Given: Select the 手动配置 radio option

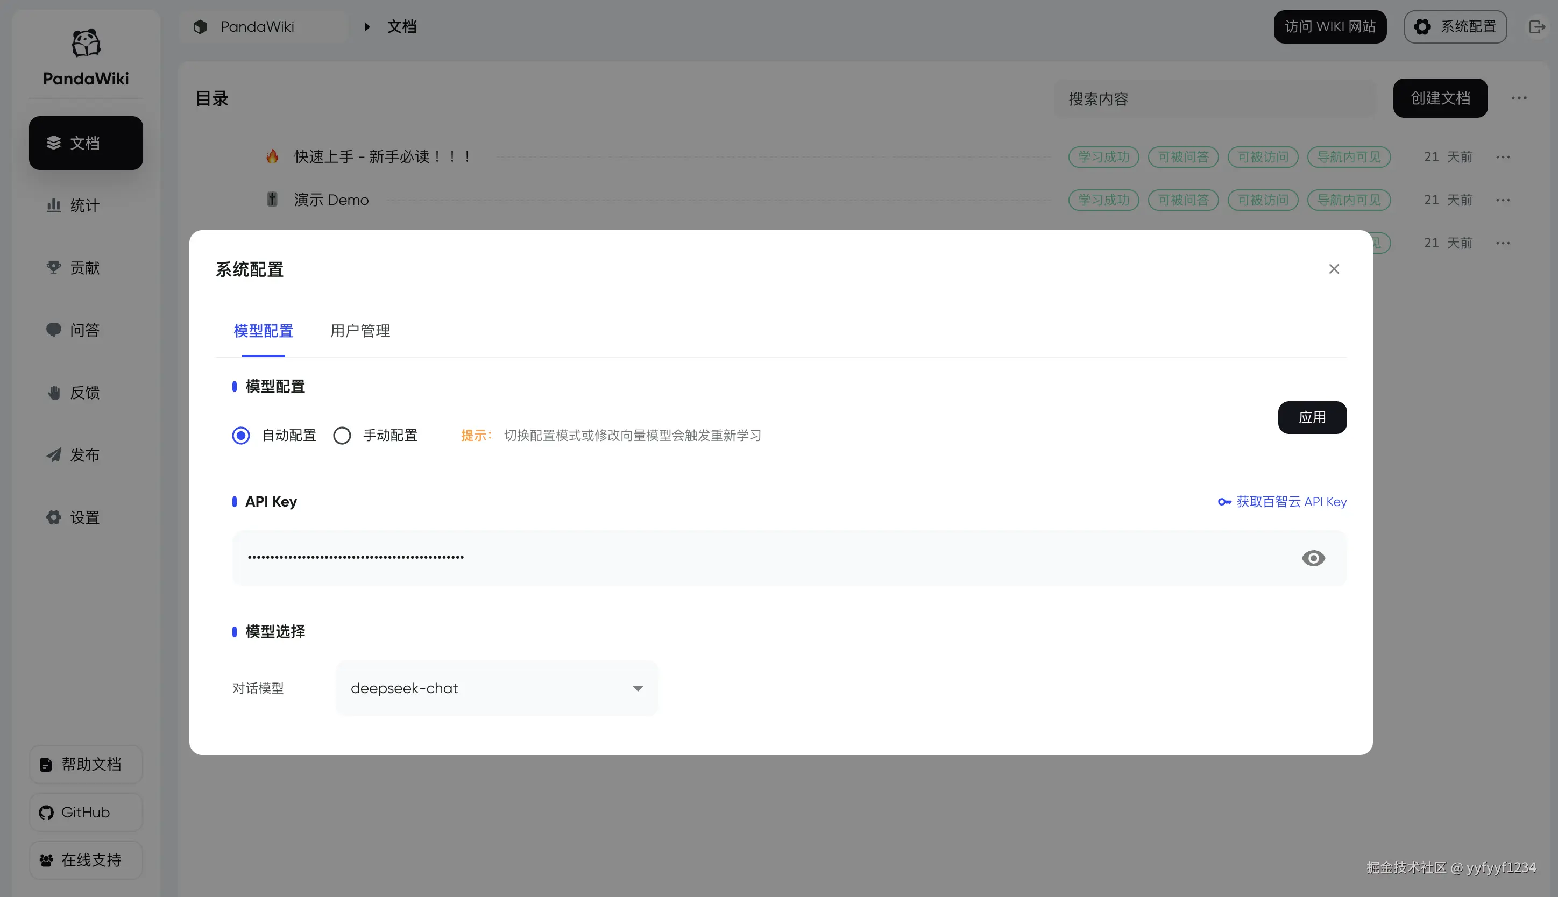Looking at the screenshot, I should 342,436.
